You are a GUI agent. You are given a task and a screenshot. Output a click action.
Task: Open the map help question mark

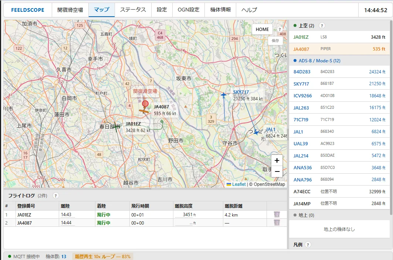pyautogui.click(x=280, y=29)
